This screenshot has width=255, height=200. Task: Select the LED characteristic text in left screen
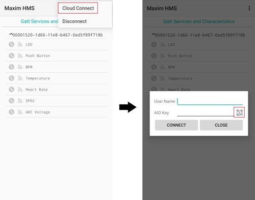tap(29, 44)
